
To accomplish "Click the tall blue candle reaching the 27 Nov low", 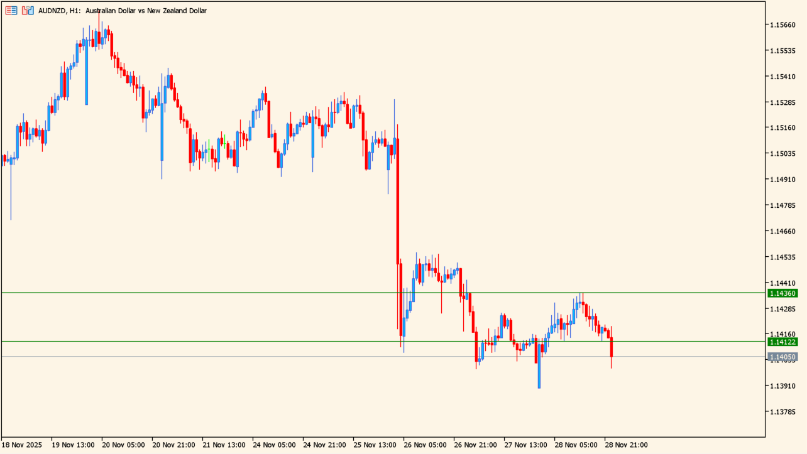I will (x=539, y=364).
